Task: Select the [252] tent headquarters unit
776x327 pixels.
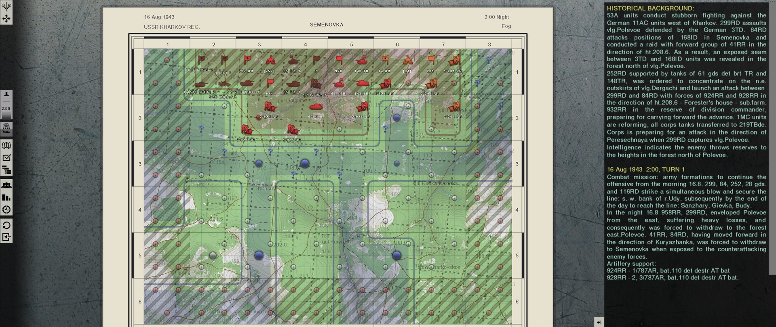Action: [x=270, y=61]
